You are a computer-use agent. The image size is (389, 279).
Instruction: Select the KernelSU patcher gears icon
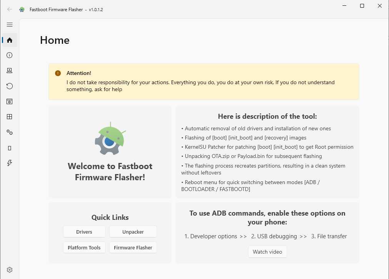pos(10,132)
